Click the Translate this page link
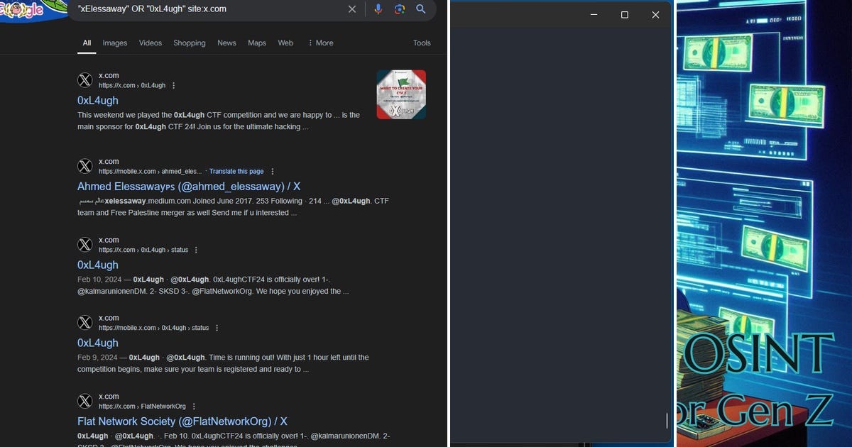Image resolution: width=852 pixels, height=447 pixels. pyautogui.click(x=236, y=171)
